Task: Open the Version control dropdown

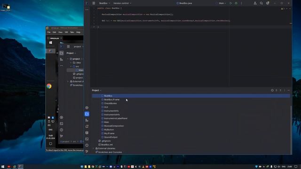Action: coord(122,3)
